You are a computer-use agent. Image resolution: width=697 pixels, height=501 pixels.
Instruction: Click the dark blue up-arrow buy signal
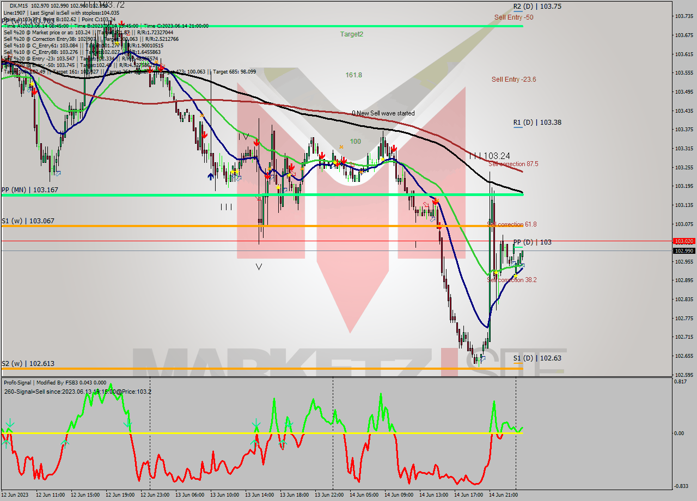pos(210,176)
